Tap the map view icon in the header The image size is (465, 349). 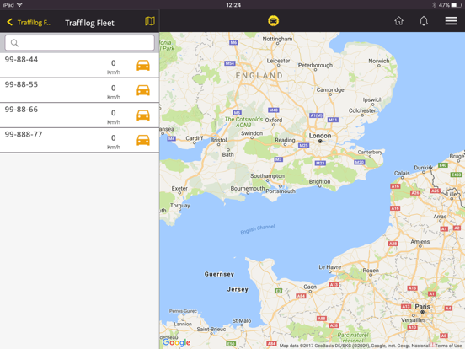150,21
